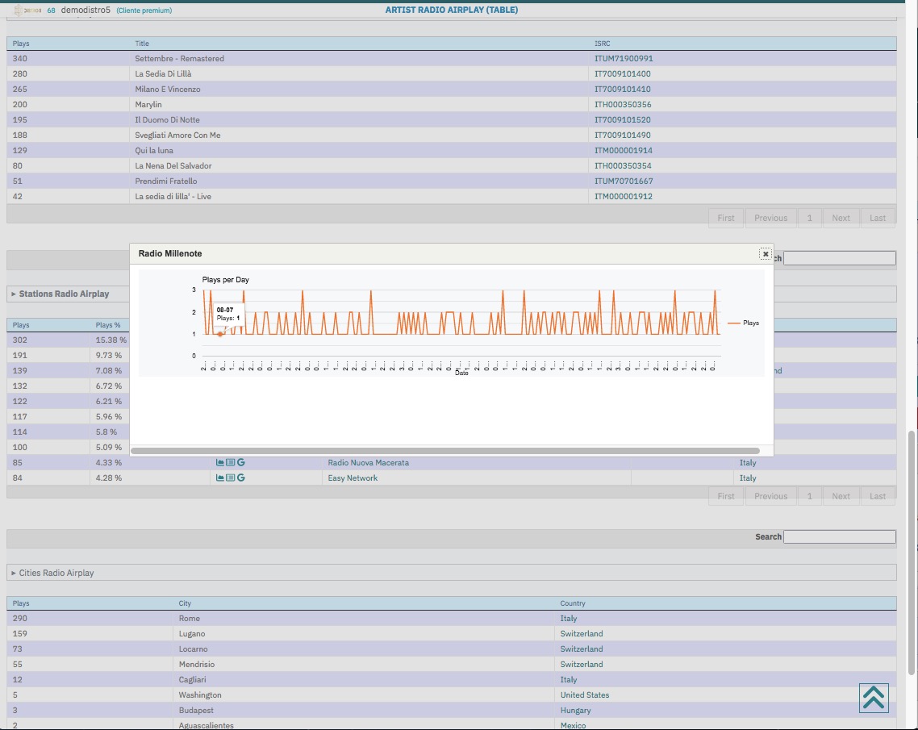Click the distro logo in the top bar
Image resolution: width=918 pixels, height=730 pixels.
[x=27, y=10]
